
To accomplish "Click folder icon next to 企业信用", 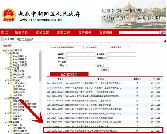I will (x=11, y=95).
